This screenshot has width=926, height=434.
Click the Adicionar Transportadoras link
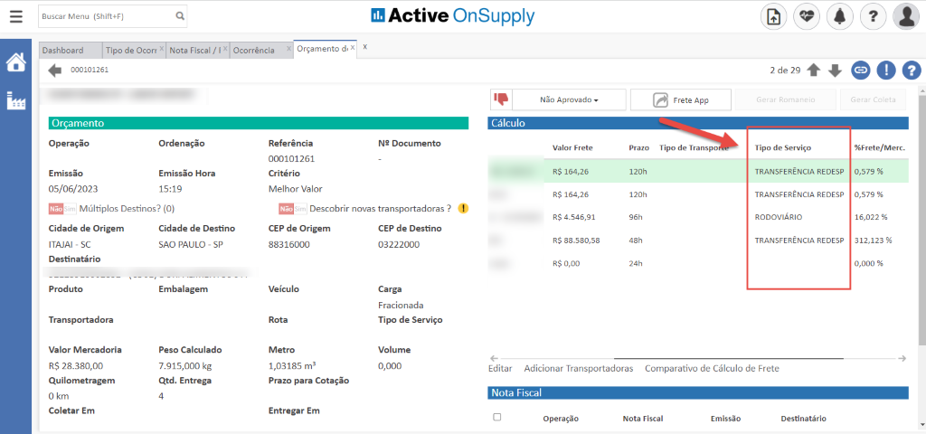pyautogui.click(x=578, y=368)
